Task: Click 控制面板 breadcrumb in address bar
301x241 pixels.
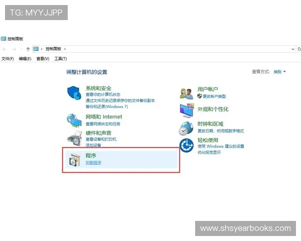Action: tap(53, 49)
